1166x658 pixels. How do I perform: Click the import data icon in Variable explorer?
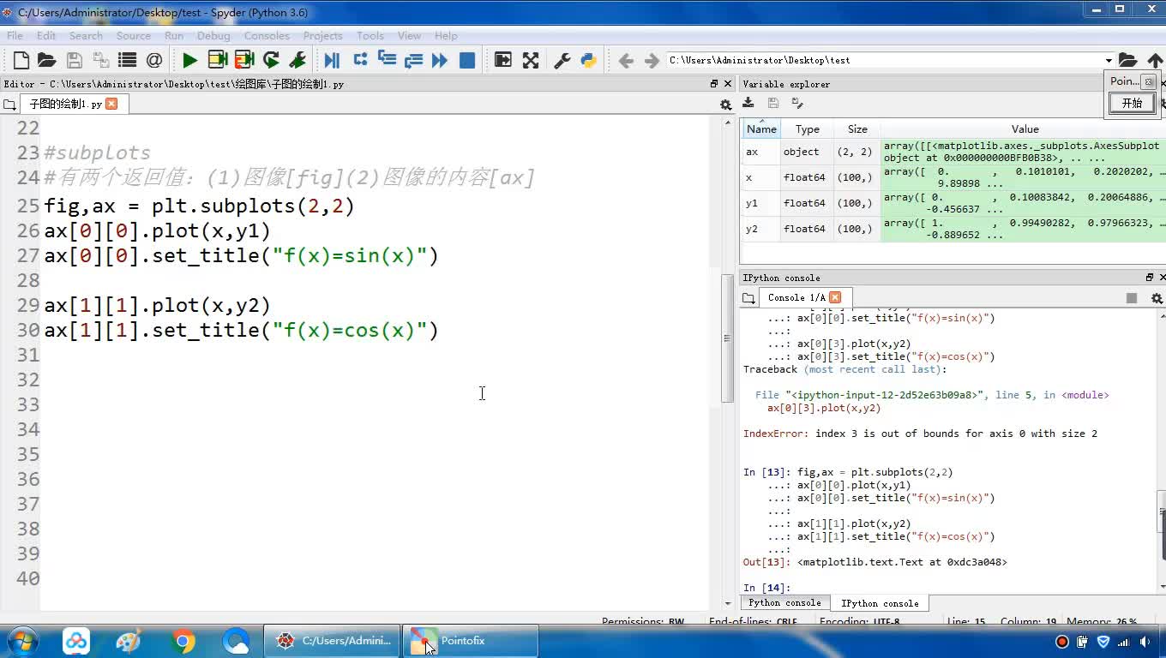pos(748,103)
